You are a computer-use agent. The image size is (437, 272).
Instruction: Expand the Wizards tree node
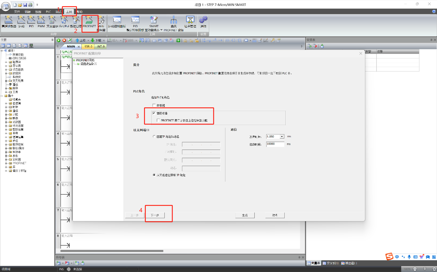coord(6,88)
